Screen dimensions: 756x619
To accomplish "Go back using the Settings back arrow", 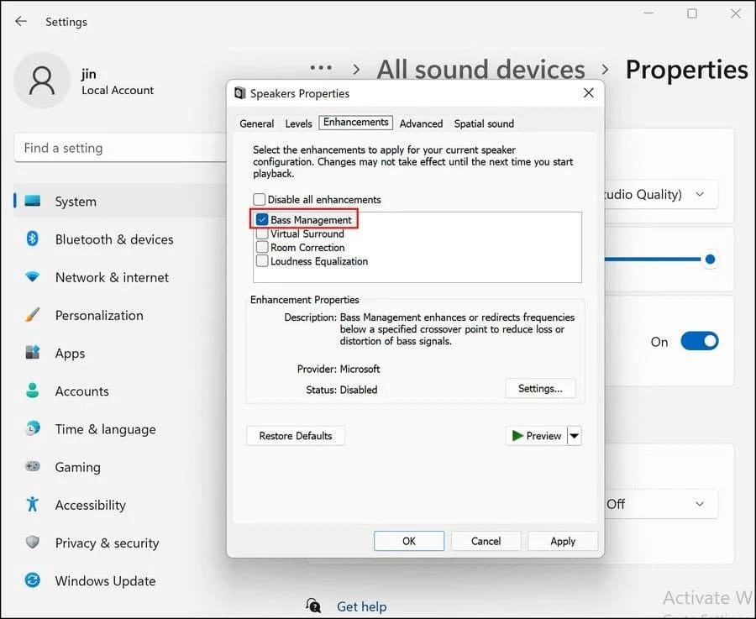I will coord(21,21).
